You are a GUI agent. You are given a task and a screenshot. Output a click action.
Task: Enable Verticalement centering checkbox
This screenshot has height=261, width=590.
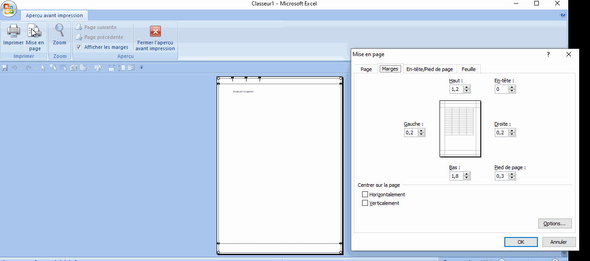pos(365,203)
